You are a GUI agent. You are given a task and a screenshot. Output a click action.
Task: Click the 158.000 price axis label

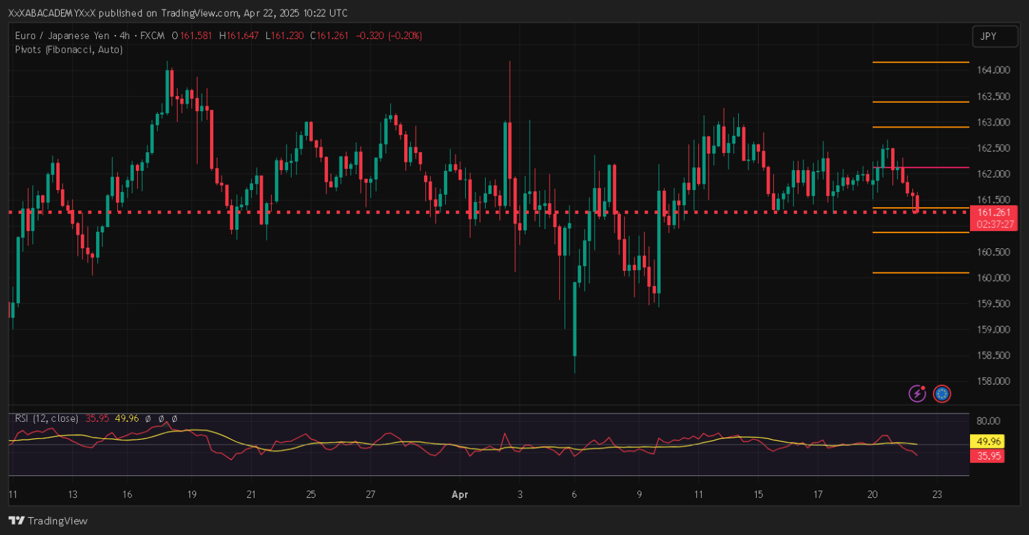point(992,381)
